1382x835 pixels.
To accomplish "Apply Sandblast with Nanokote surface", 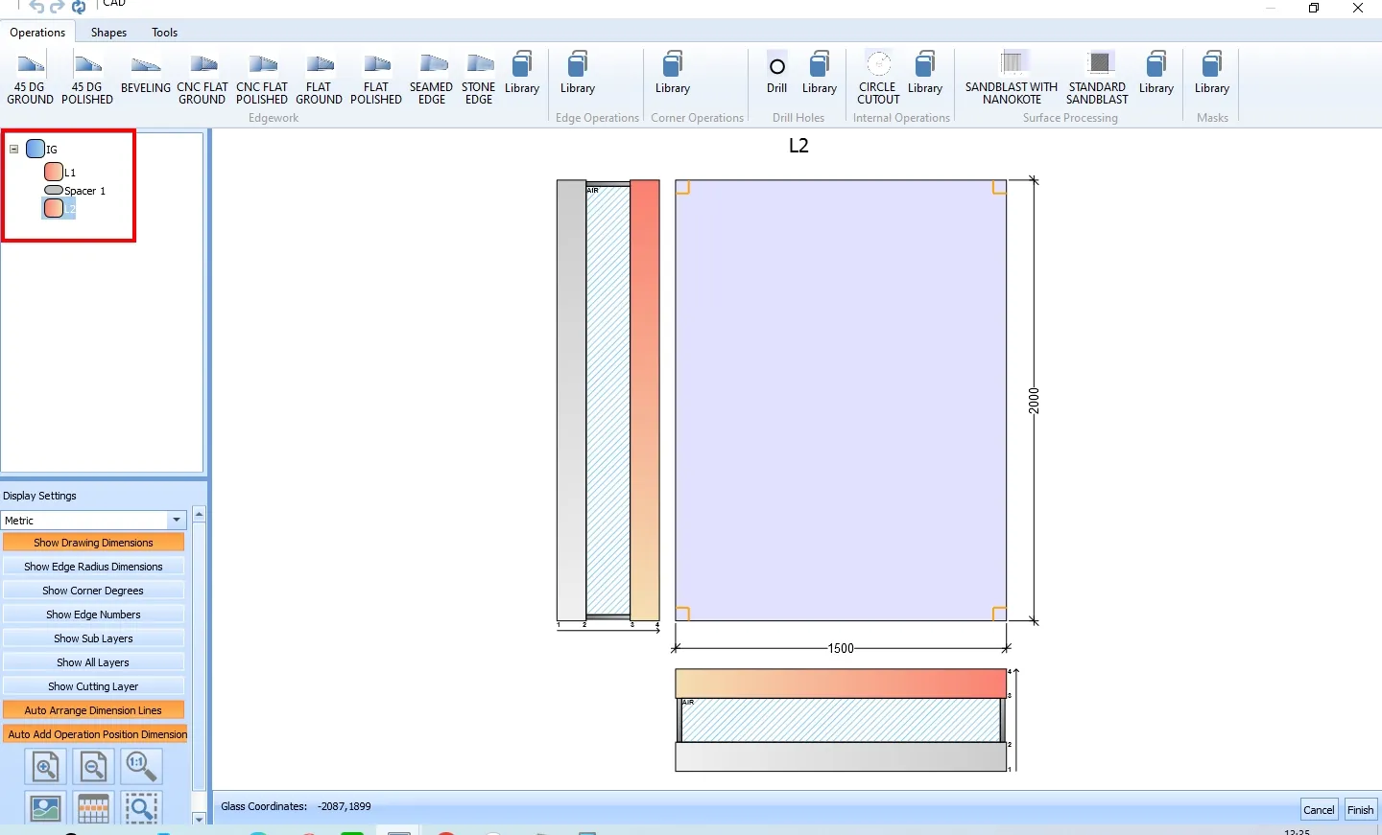I will 1012,79.
